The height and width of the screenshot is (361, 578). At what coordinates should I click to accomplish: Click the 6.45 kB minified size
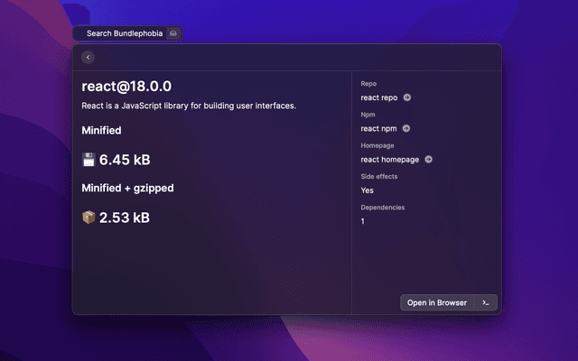[125, 160]
